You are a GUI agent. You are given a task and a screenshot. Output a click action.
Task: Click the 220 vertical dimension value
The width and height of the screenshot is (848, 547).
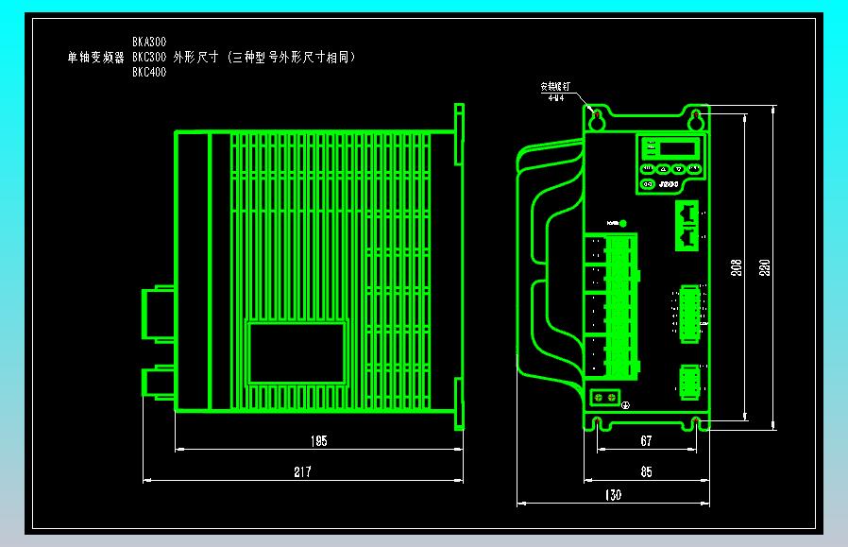click(x=765, y=267)
